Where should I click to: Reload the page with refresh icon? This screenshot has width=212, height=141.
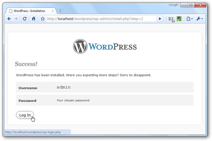click(25, 19)
